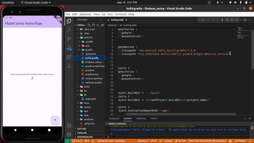Switch to the Terminal panel tab
The image size is (254, 143).
pyautogui.click(x=141, y=118)
